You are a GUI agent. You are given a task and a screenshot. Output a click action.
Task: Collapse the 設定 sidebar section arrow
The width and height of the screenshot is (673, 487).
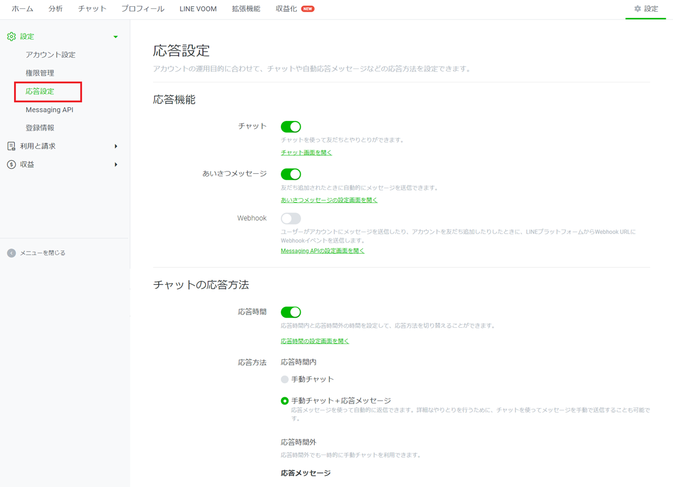point(116,37)
